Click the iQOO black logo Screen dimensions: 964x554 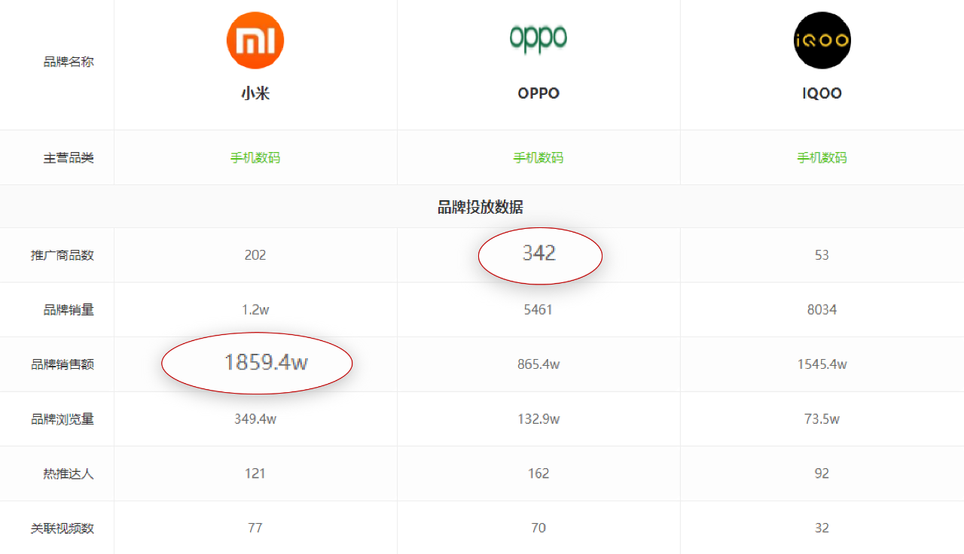coord(822,41)
